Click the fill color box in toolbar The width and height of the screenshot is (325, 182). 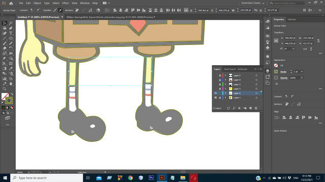point(5,97)
